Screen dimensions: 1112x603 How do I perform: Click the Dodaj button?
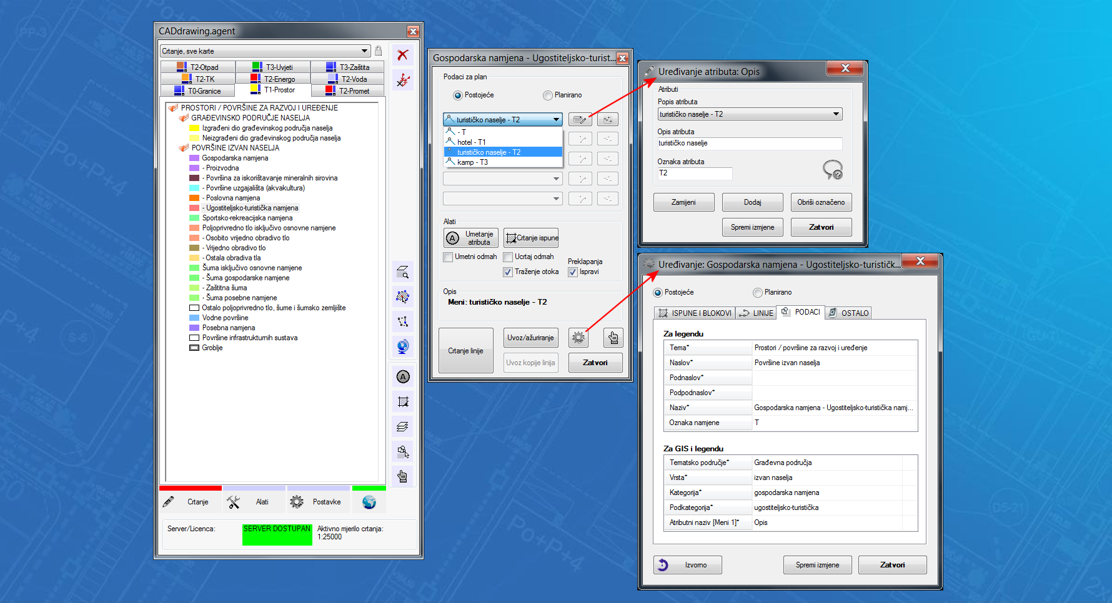pyautogui.click(x=752, y=202)
